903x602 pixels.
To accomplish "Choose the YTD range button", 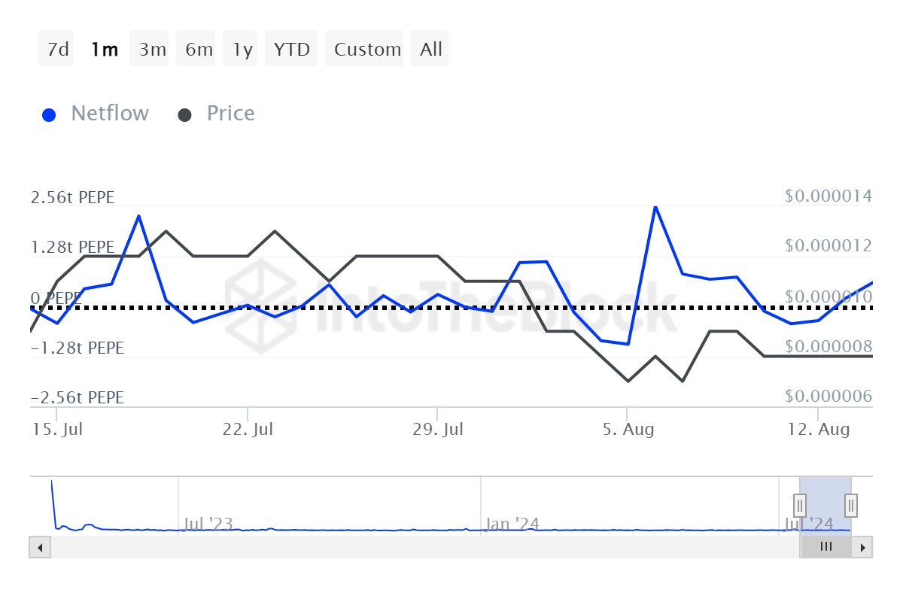I will coord(291,50).
